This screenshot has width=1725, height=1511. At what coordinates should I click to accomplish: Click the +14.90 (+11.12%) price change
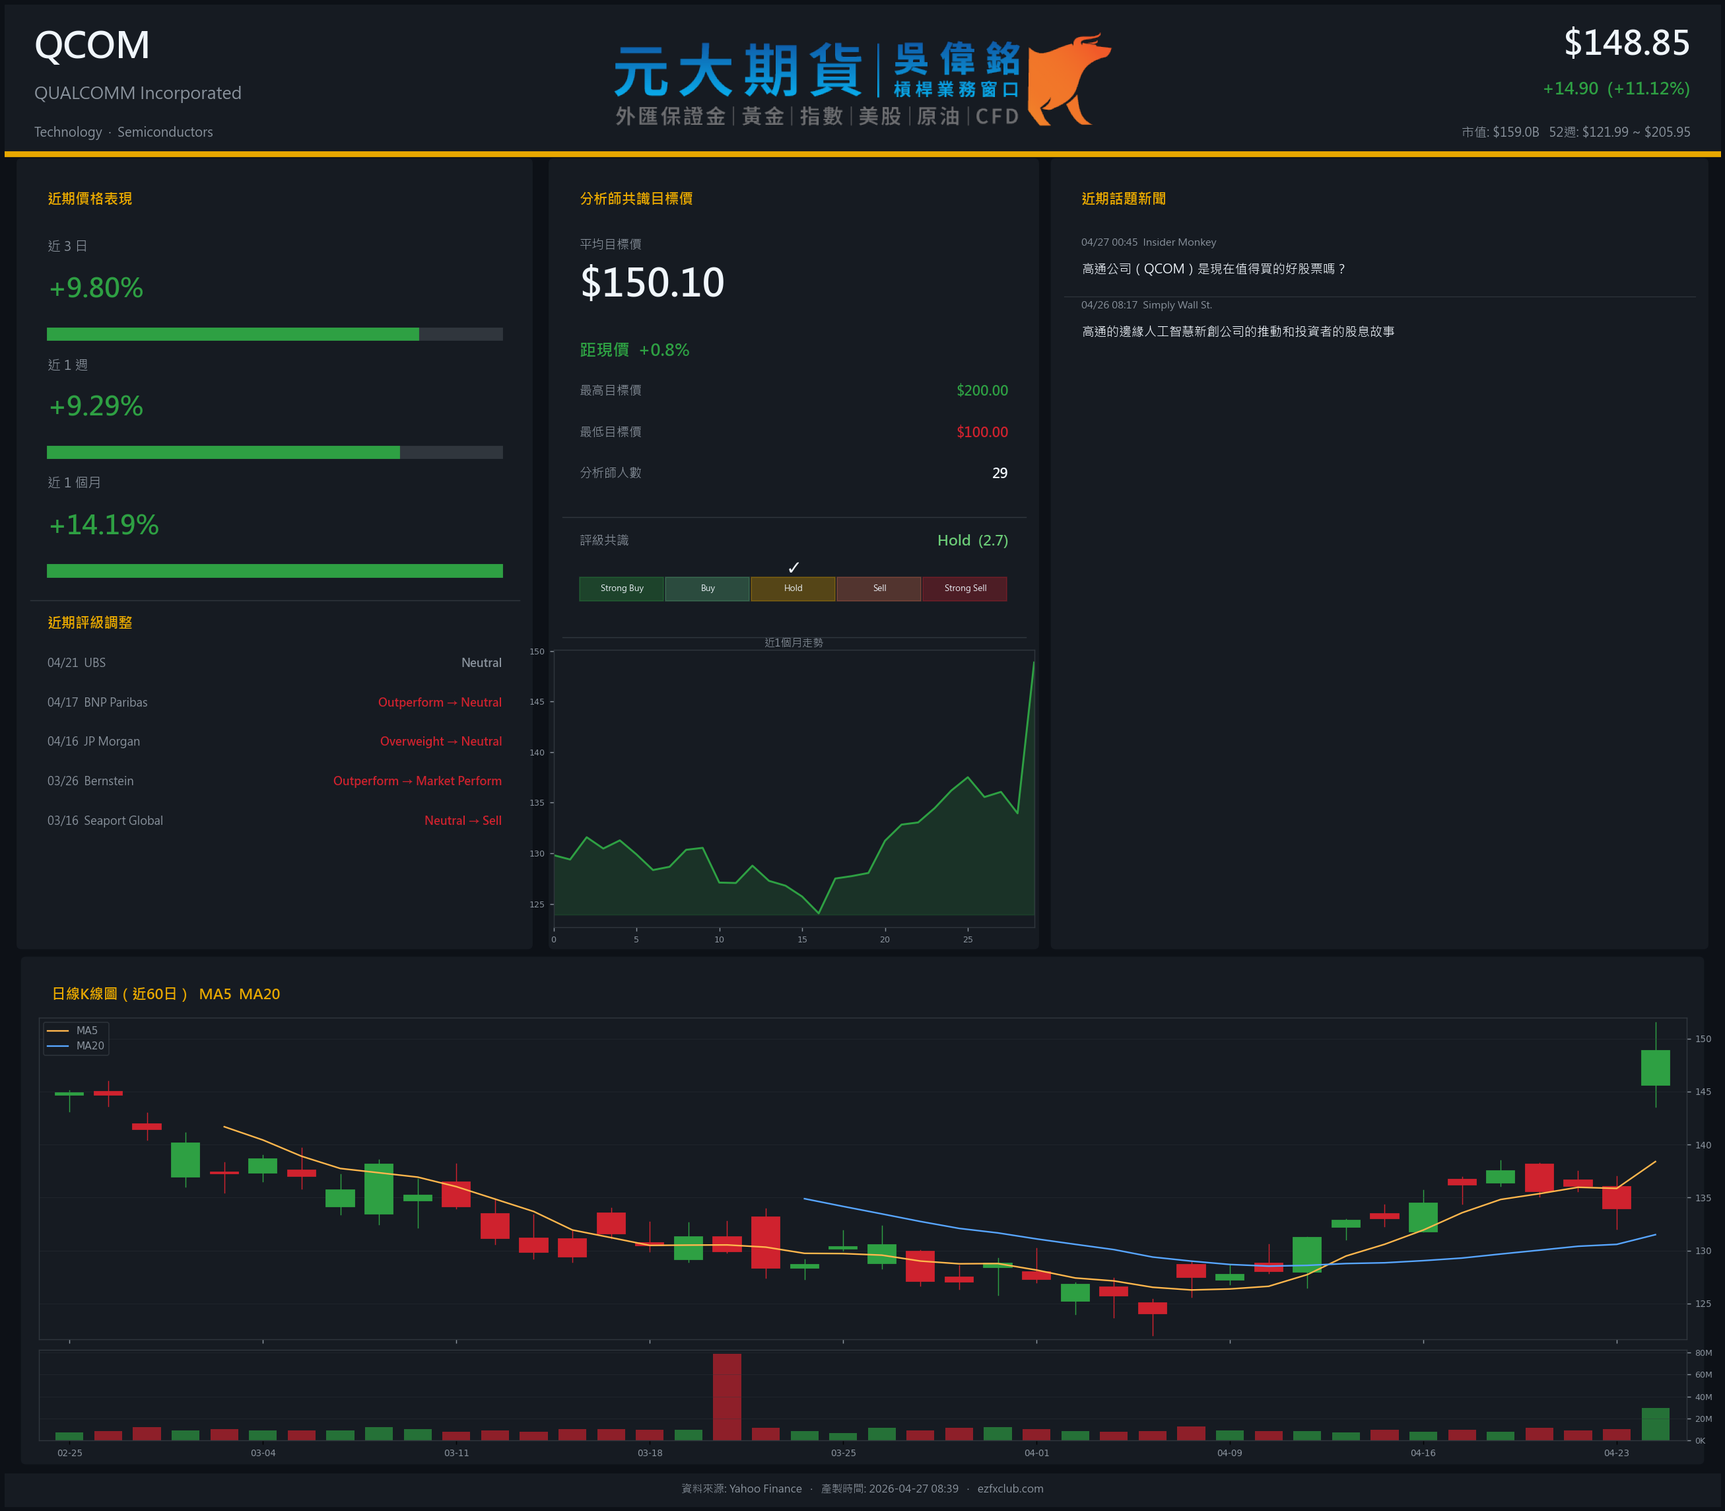(1615, 88)
